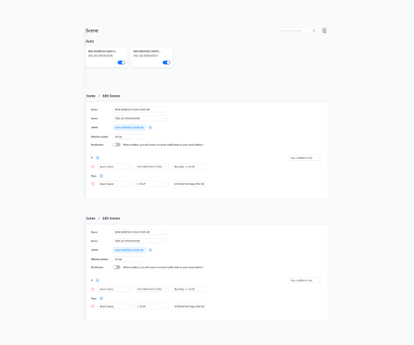
Task: Remove the Humidity condition row in upper panel
Action: (x=92, y=166)
